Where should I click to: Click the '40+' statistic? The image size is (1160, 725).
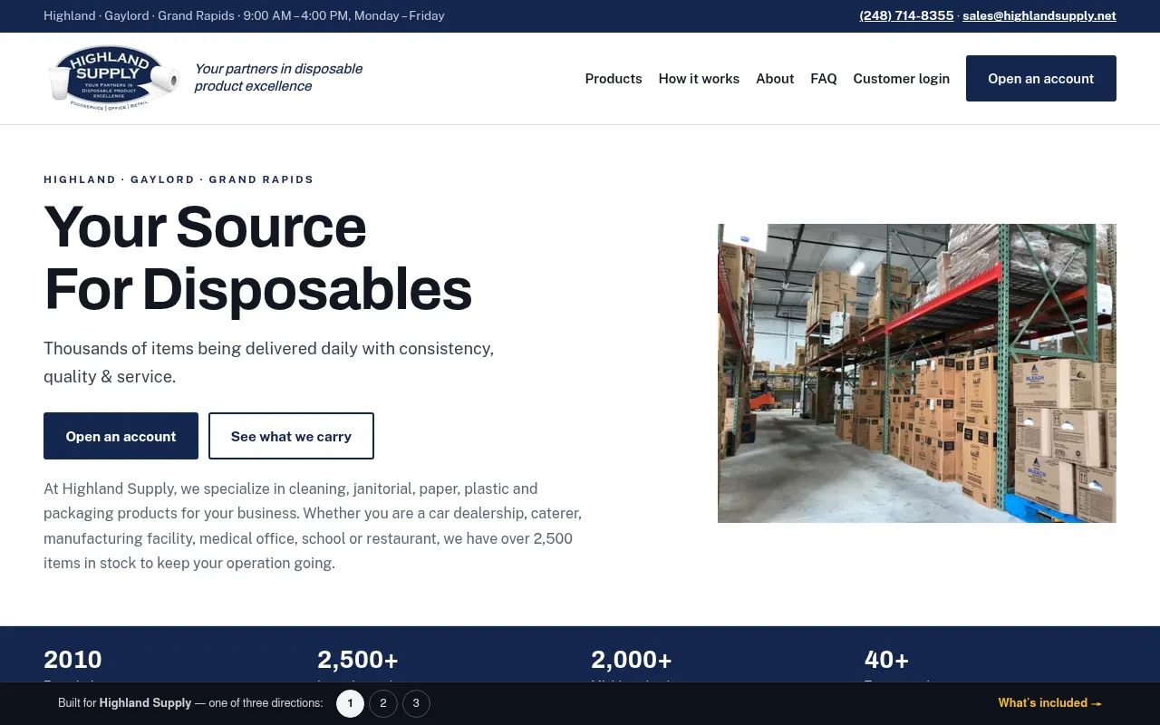[886, 659]
